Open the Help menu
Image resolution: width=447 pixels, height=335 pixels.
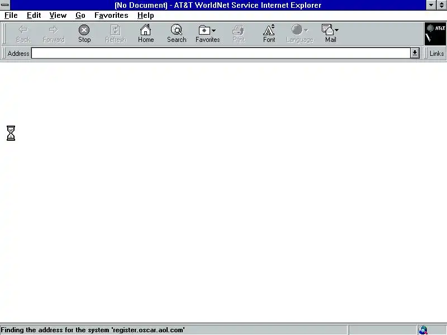point(146,16)
